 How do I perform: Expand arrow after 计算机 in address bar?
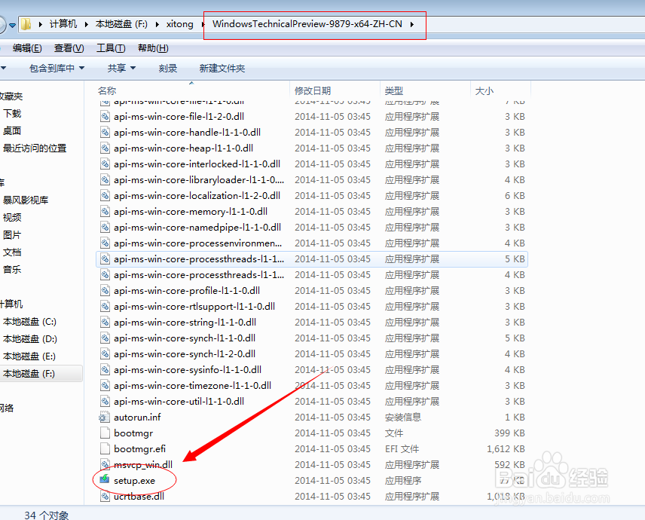tap(86, 24)
